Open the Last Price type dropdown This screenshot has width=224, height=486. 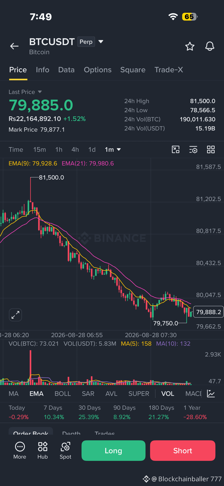point(40,92)
